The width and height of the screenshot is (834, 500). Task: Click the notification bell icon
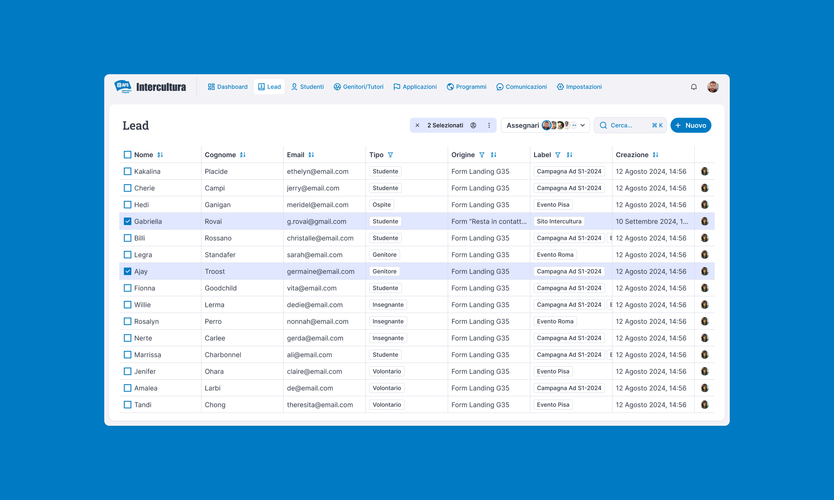pos(693,87)
